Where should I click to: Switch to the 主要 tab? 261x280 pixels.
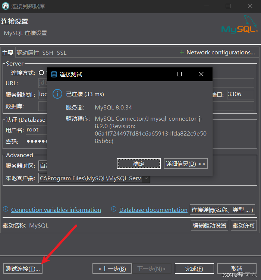pos(8,52)
